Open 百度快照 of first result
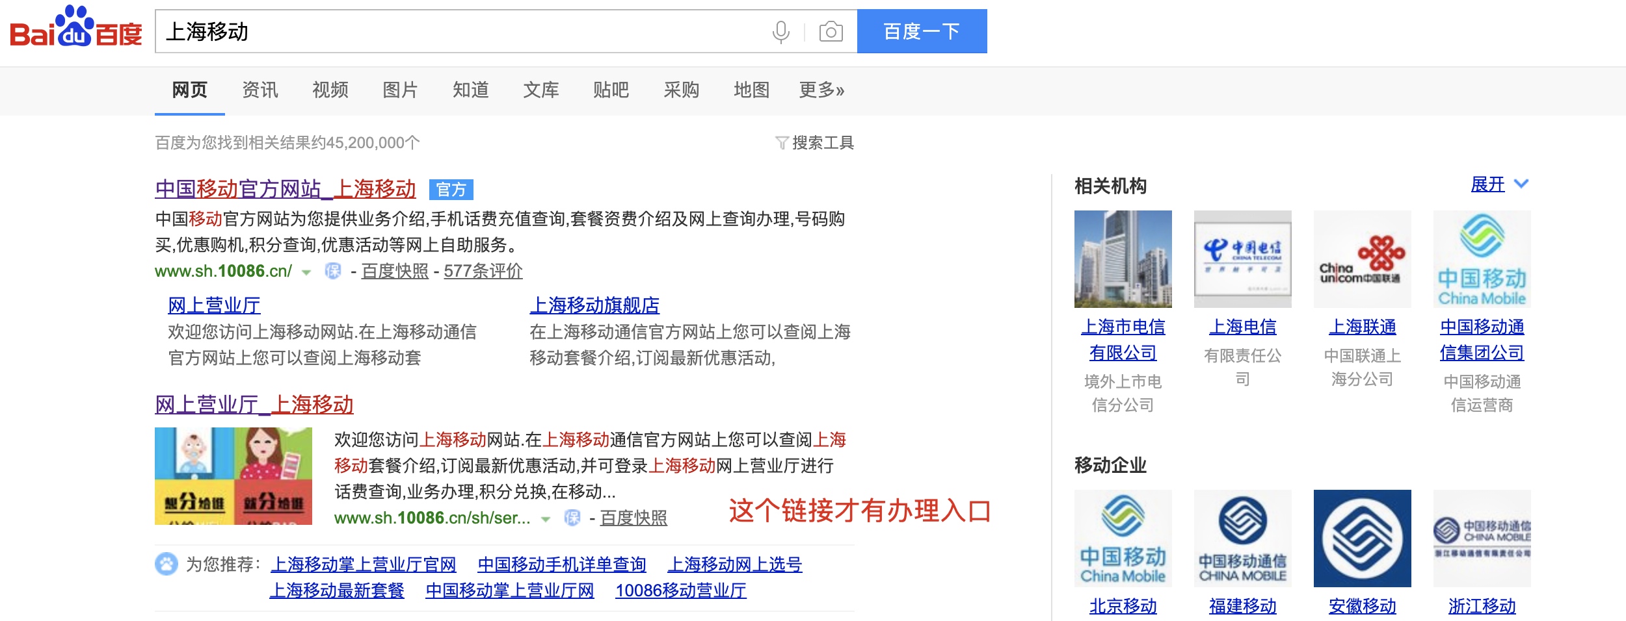The height and width of the screenshot is (621, 1626). [x=395, y=271]
